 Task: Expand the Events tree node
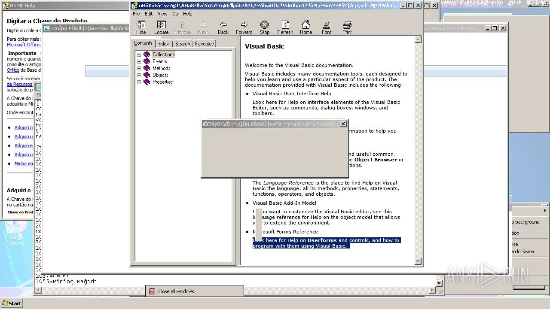[139, 61]
